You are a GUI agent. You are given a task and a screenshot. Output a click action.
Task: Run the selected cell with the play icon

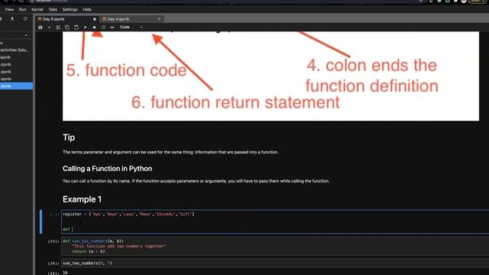tap(85, 27)
